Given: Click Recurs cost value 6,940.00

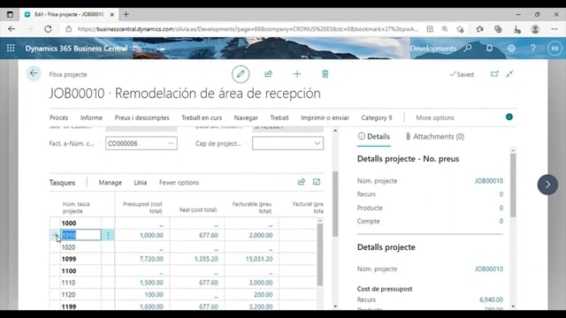Looking at the screenshot, I should pyautogui.click(x=491, y=299).
